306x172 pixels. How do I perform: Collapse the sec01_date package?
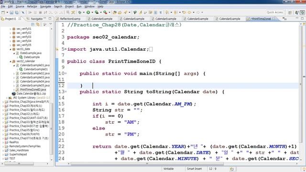[11, 49]
